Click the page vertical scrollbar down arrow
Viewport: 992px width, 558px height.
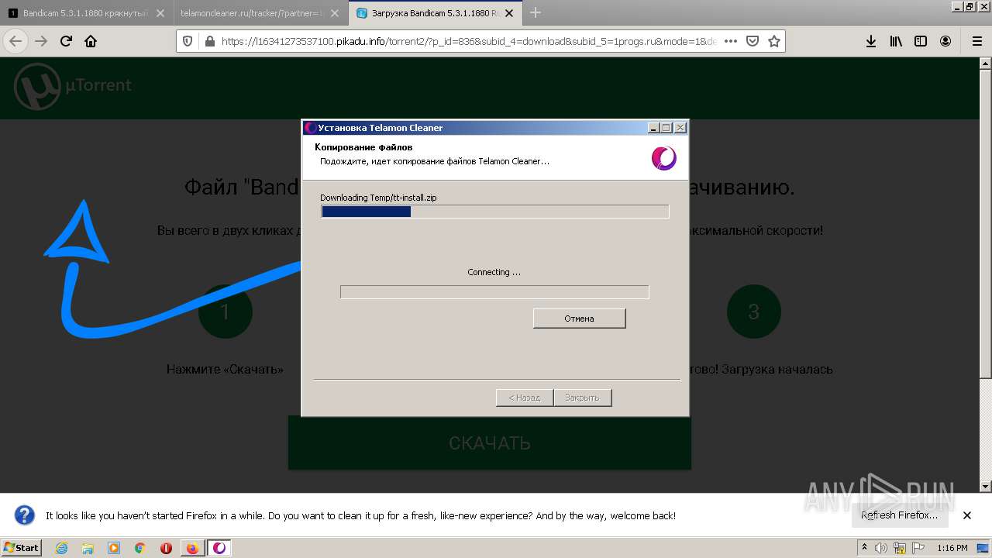point(986,486)
